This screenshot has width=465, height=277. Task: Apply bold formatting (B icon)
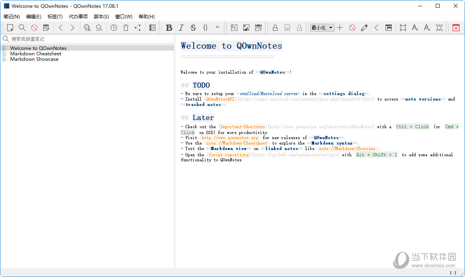[169, 28]
